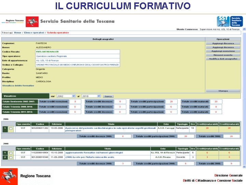
Task: Click the Cerca button
Action: click(108, 96)
